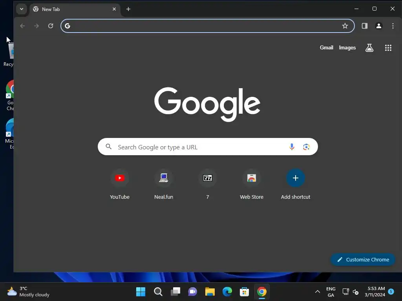Viewport: 402px width, 301px height.
Task: Select the New Tab tab
Action: (74, 9)
